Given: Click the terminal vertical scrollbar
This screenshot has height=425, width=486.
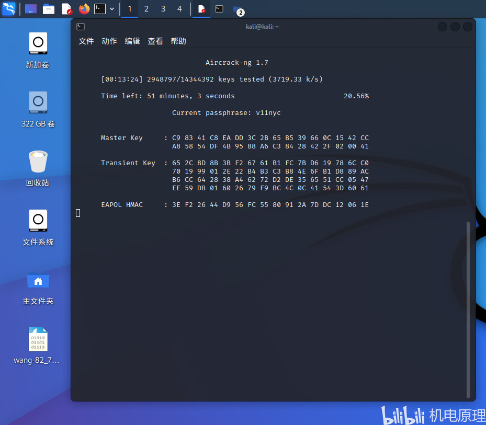Looking at the screenshot, I should pos(468,310).
